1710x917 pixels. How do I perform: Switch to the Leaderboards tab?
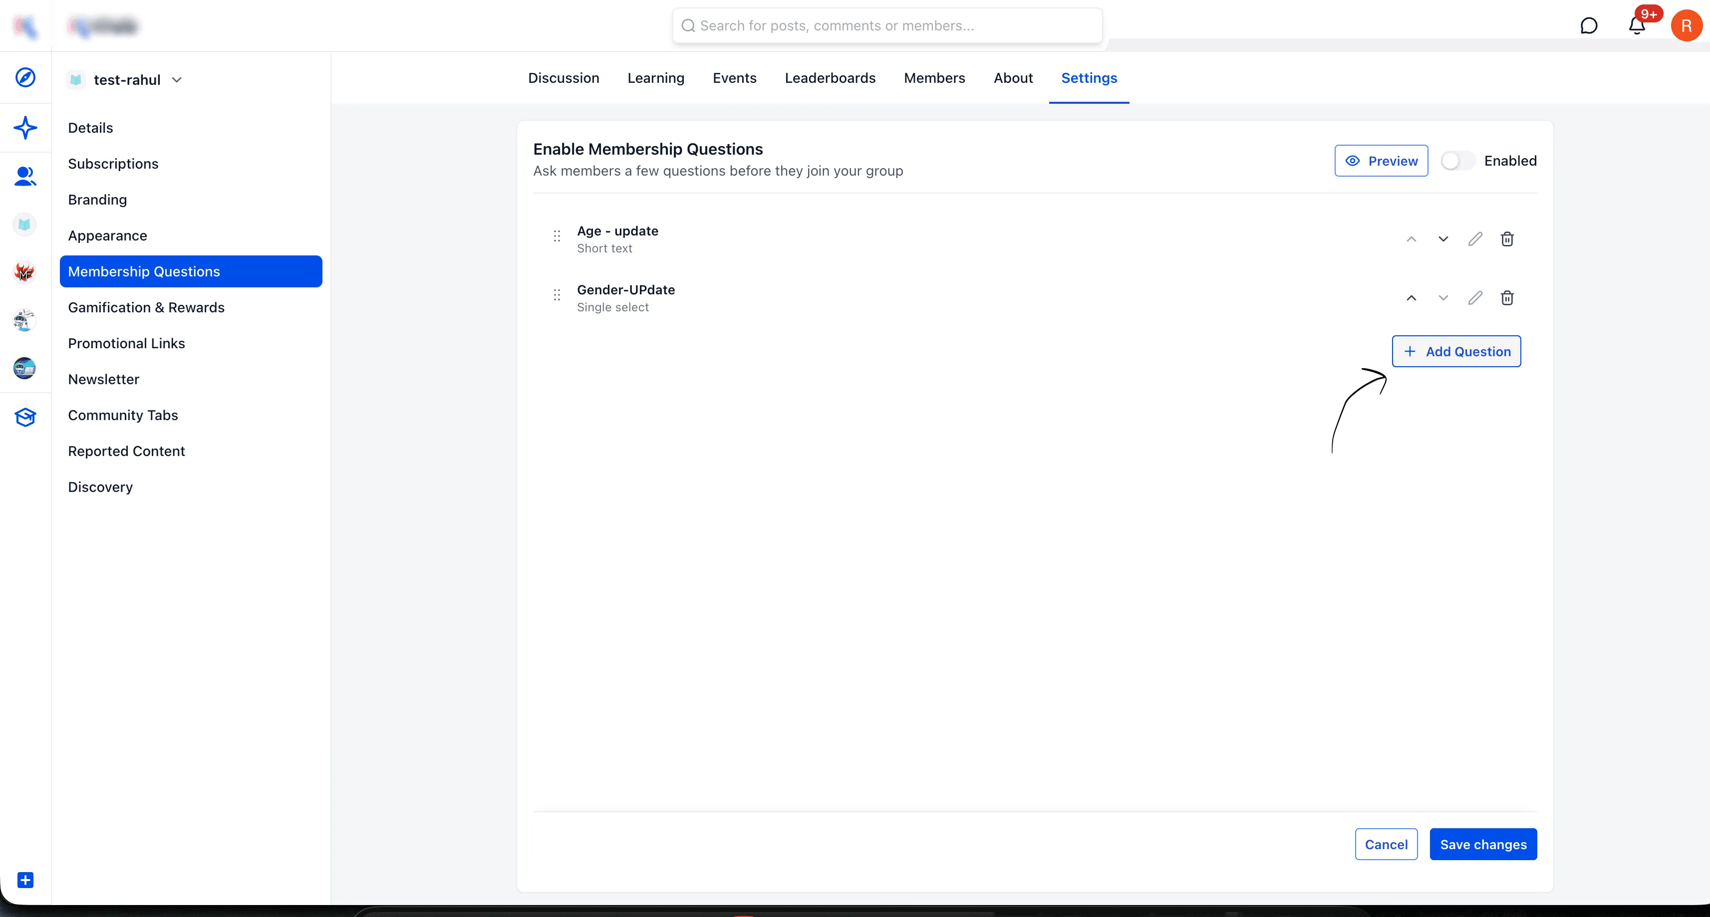830,78
